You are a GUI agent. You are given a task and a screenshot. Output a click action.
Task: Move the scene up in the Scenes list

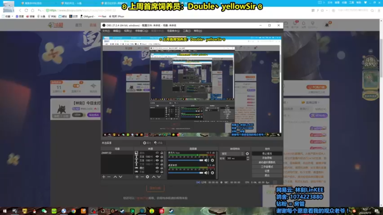(115, 177)
